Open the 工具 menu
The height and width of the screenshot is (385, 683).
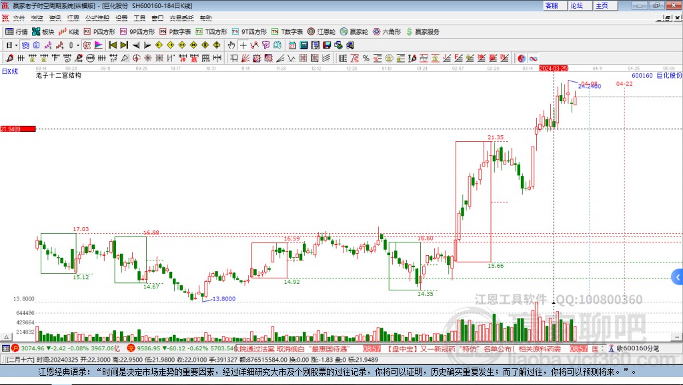139,18
